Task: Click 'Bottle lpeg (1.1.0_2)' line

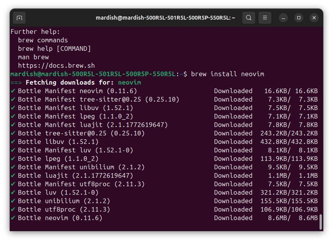Action: point(58,159)
